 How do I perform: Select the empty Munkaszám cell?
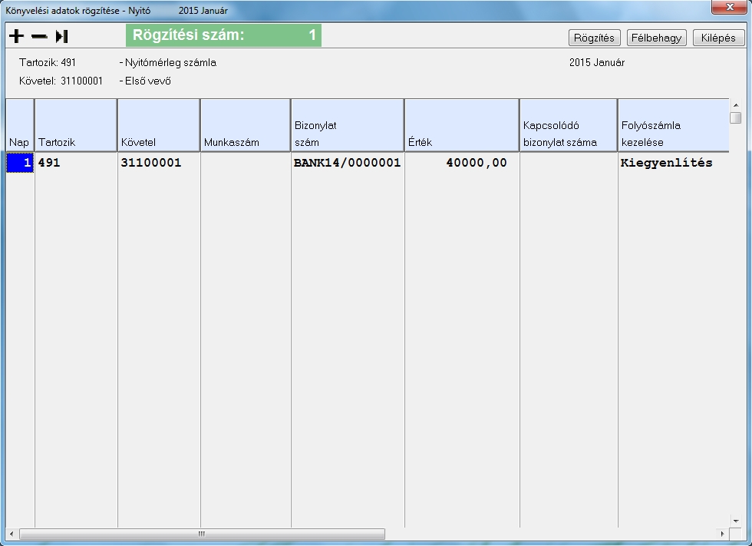tap(245, 163)
